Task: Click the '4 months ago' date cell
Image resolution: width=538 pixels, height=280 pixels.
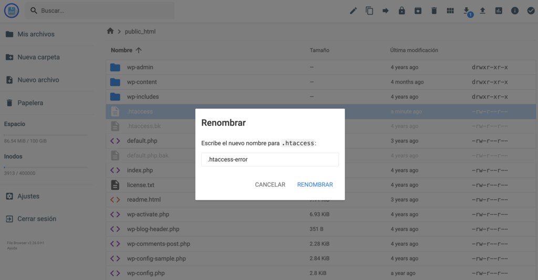Action: (x=407, y=82)
